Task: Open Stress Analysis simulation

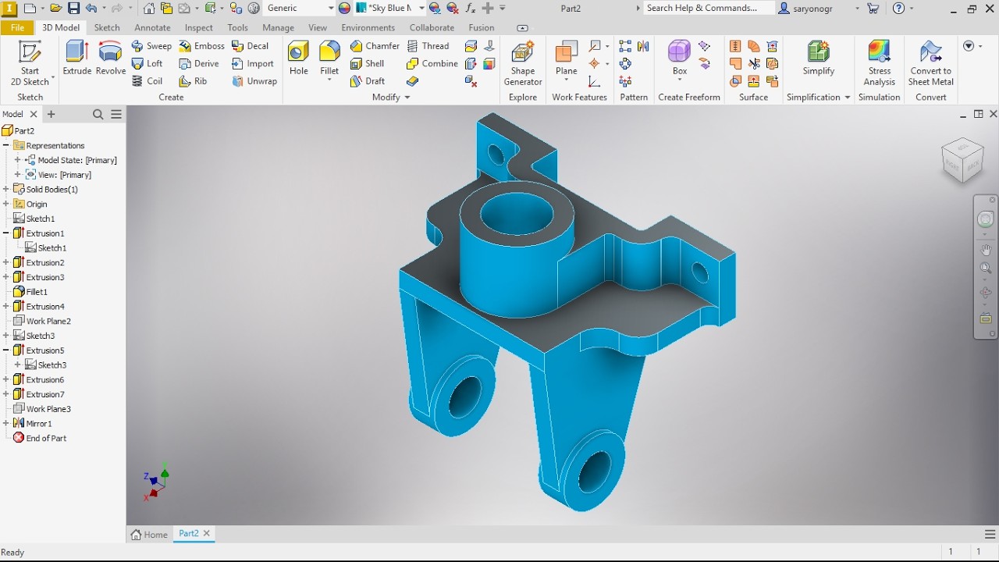Action: tap(880, 62)
